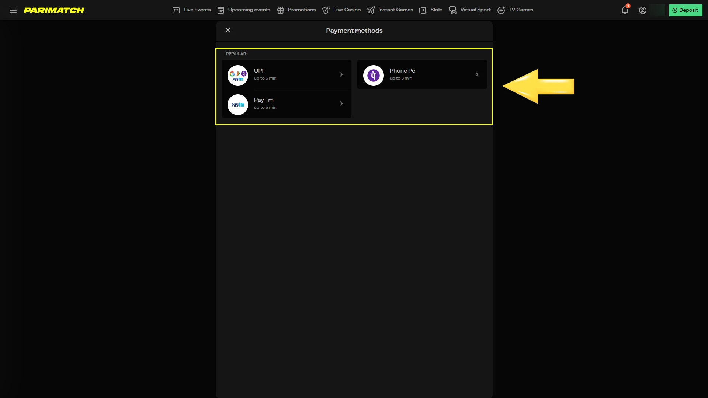The image size is (708, 398).
Task: Open Live Casino via its icon
Action: 326,10
